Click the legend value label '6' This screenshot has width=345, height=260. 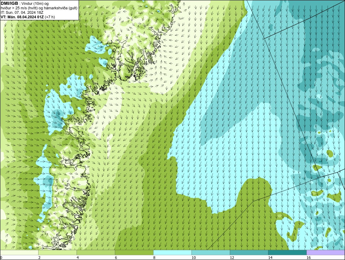(x=116, y=258)
